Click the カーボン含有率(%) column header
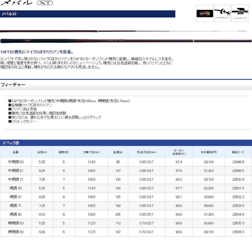The image size is (252, 246). pyautogui.click(x=179, y=152)
